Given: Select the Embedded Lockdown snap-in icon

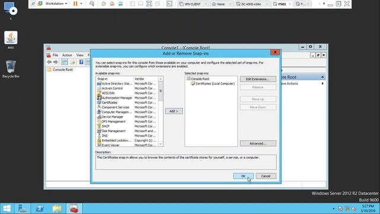Looking at the screenshot, I should point(99,140).
